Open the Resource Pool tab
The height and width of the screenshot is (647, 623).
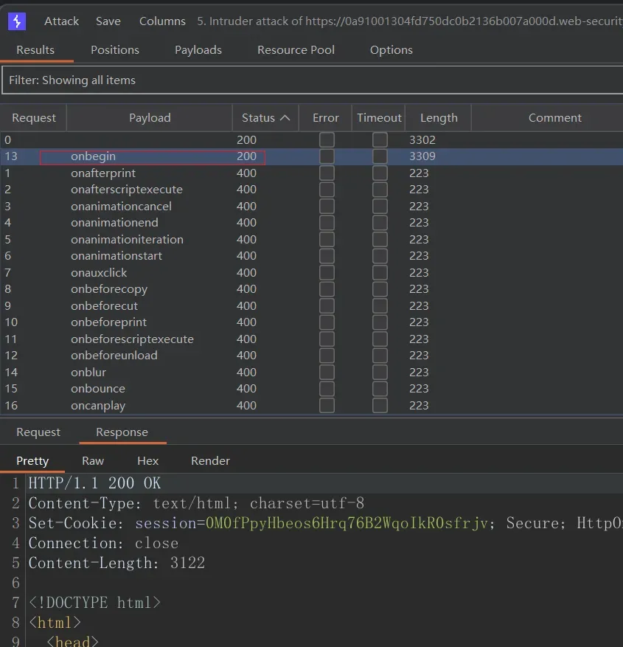click(296, 50)
